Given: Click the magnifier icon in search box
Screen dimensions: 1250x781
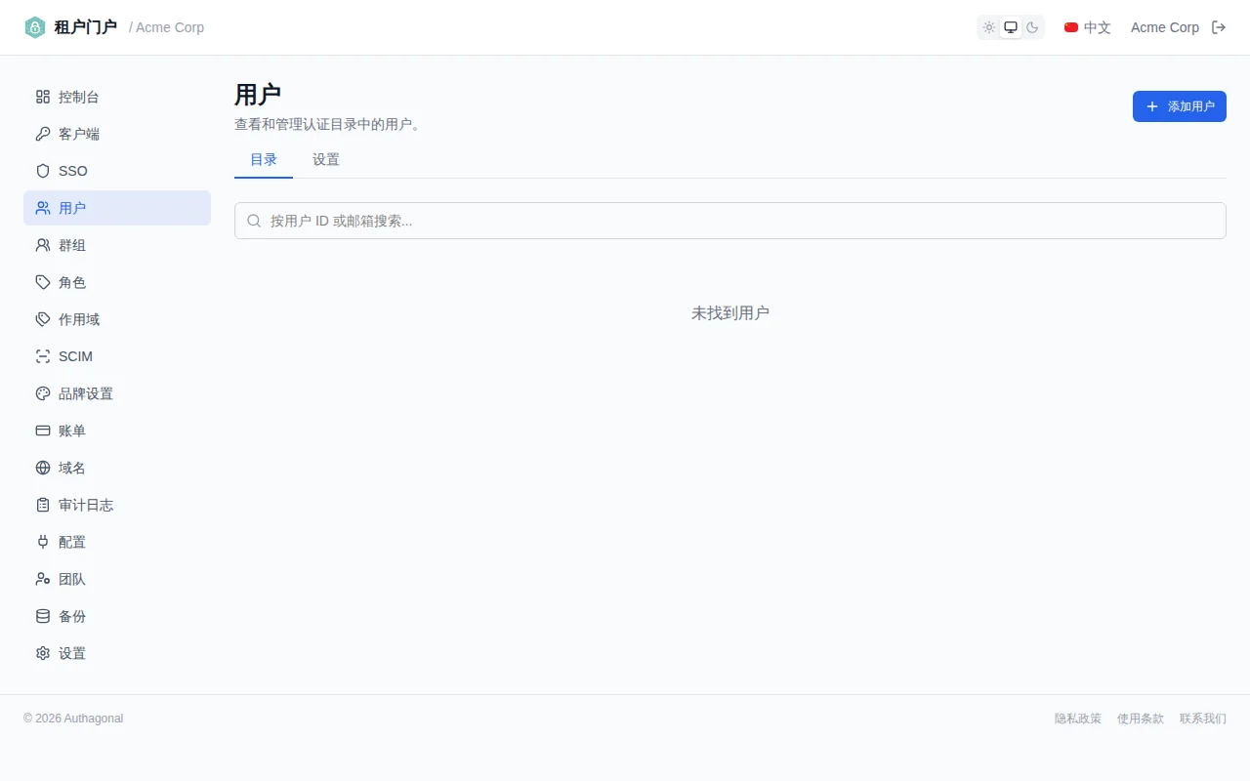Looking at the screenshot, I should (254, 221).
